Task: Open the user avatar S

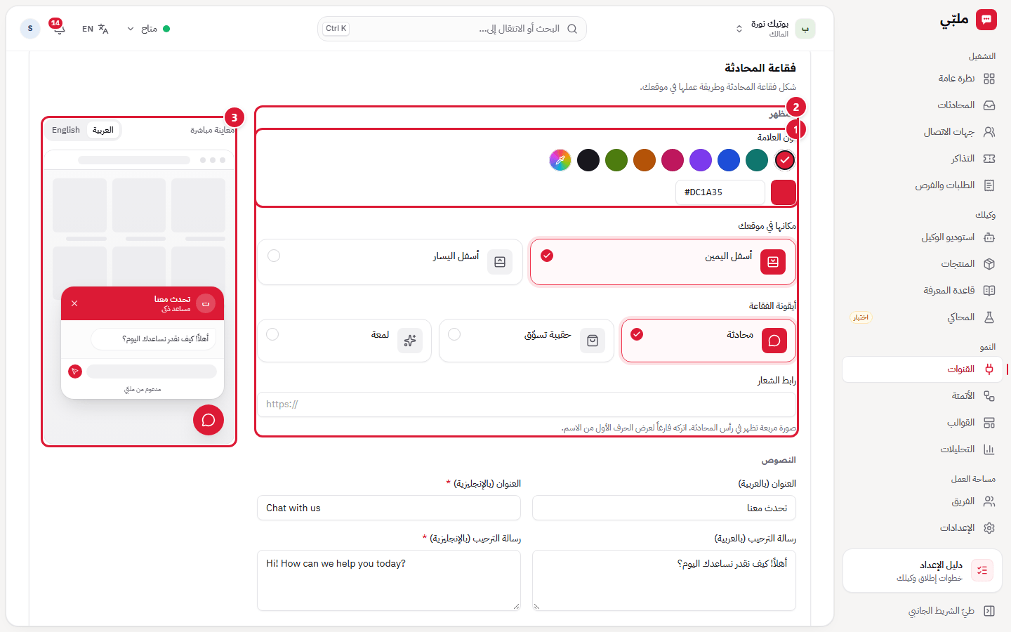Action: [30, 29]
